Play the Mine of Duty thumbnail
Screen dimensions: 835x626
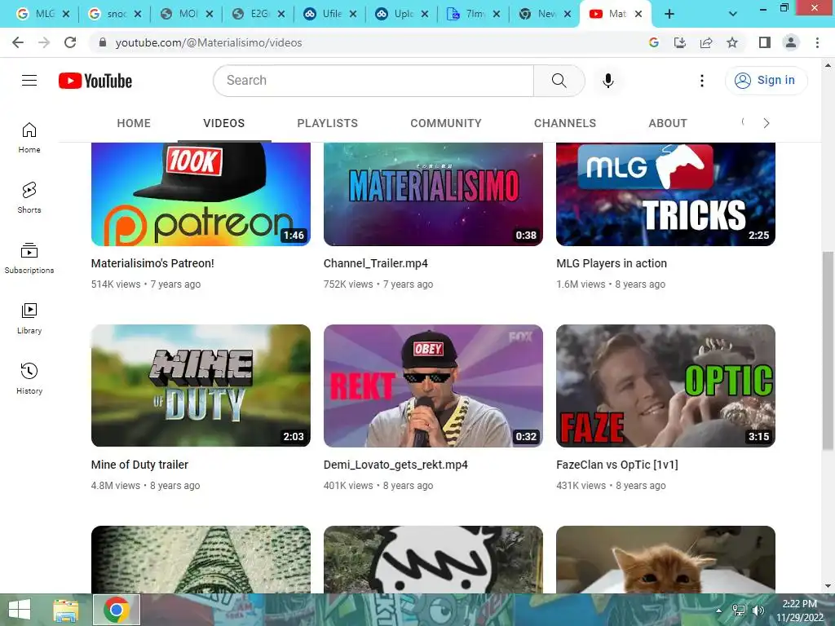coord(201,386)
